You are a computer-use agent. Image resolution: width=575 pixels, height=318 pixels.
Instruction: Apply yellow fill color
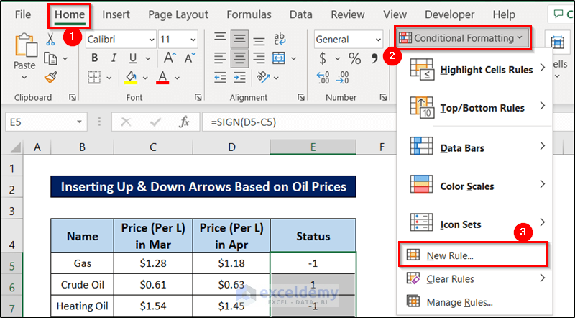[x=131, y=78]
